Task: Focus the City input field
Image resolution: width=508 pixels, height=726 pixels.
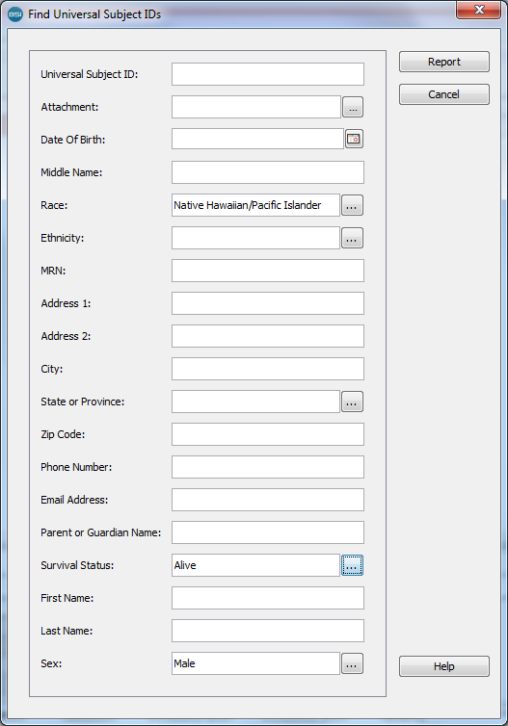Action: [x=268, y=369]
